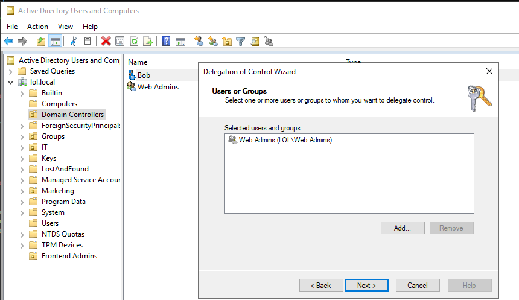Expand the Saved Queries node

click(x=11, y=71)
